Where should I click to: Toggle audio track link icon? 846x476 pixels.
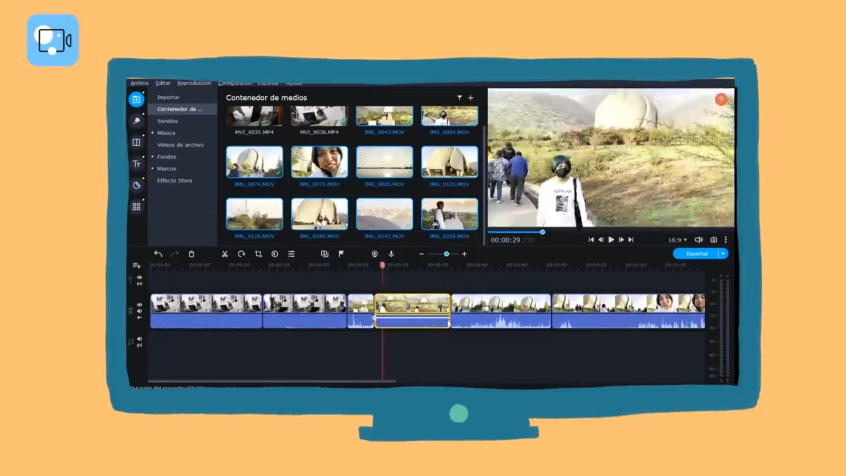click(x=140, y=346)
